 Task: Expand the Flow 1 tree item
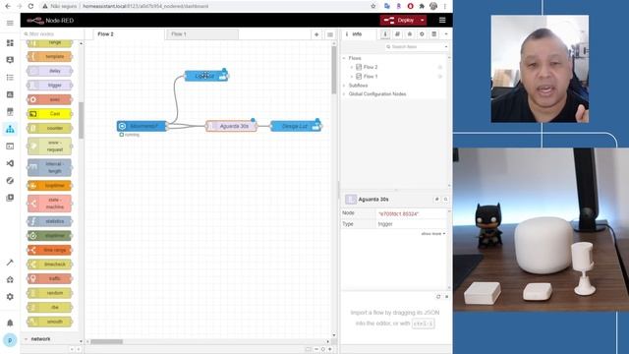pos(352,77)
